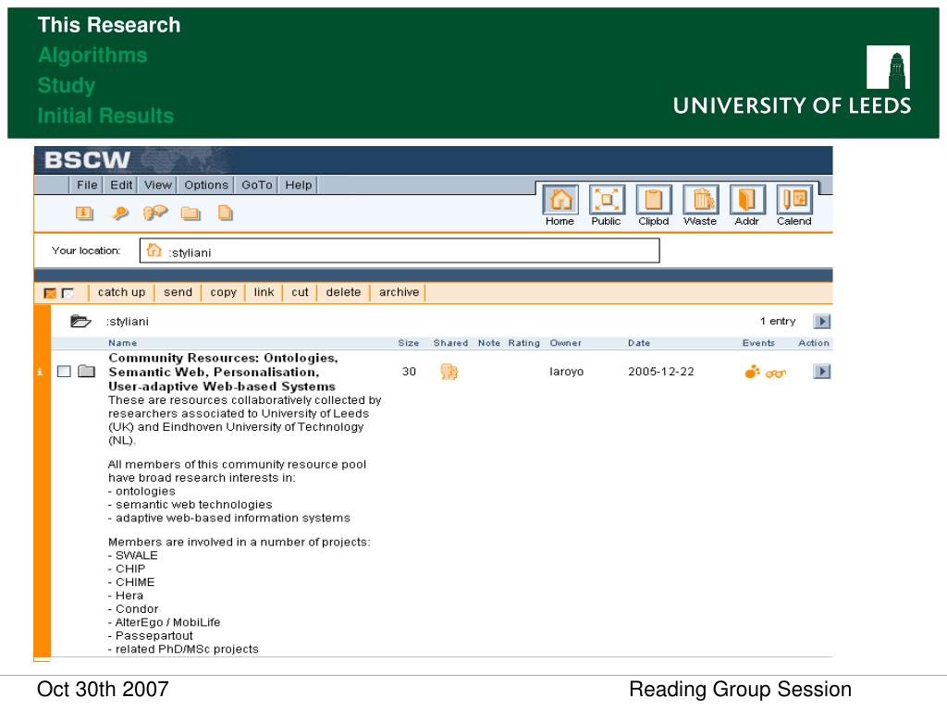Click the Shared column header
This screenshot has width=947, height=710.
click(450, 343)
